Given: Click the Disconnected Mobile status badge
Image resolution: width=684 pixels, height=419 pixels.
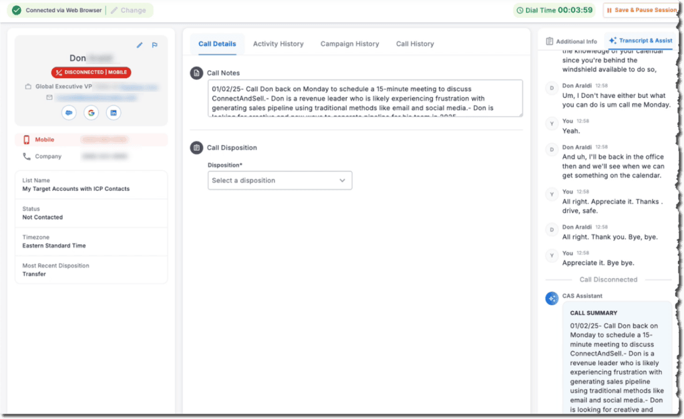Looking at the screenshot, I should [91, 72].
